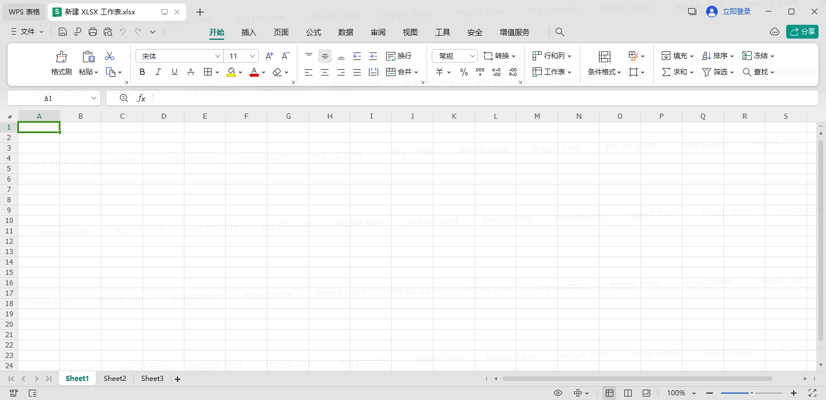Enter full screen from the status bar

pyautogui.click(x=812, y=393)
